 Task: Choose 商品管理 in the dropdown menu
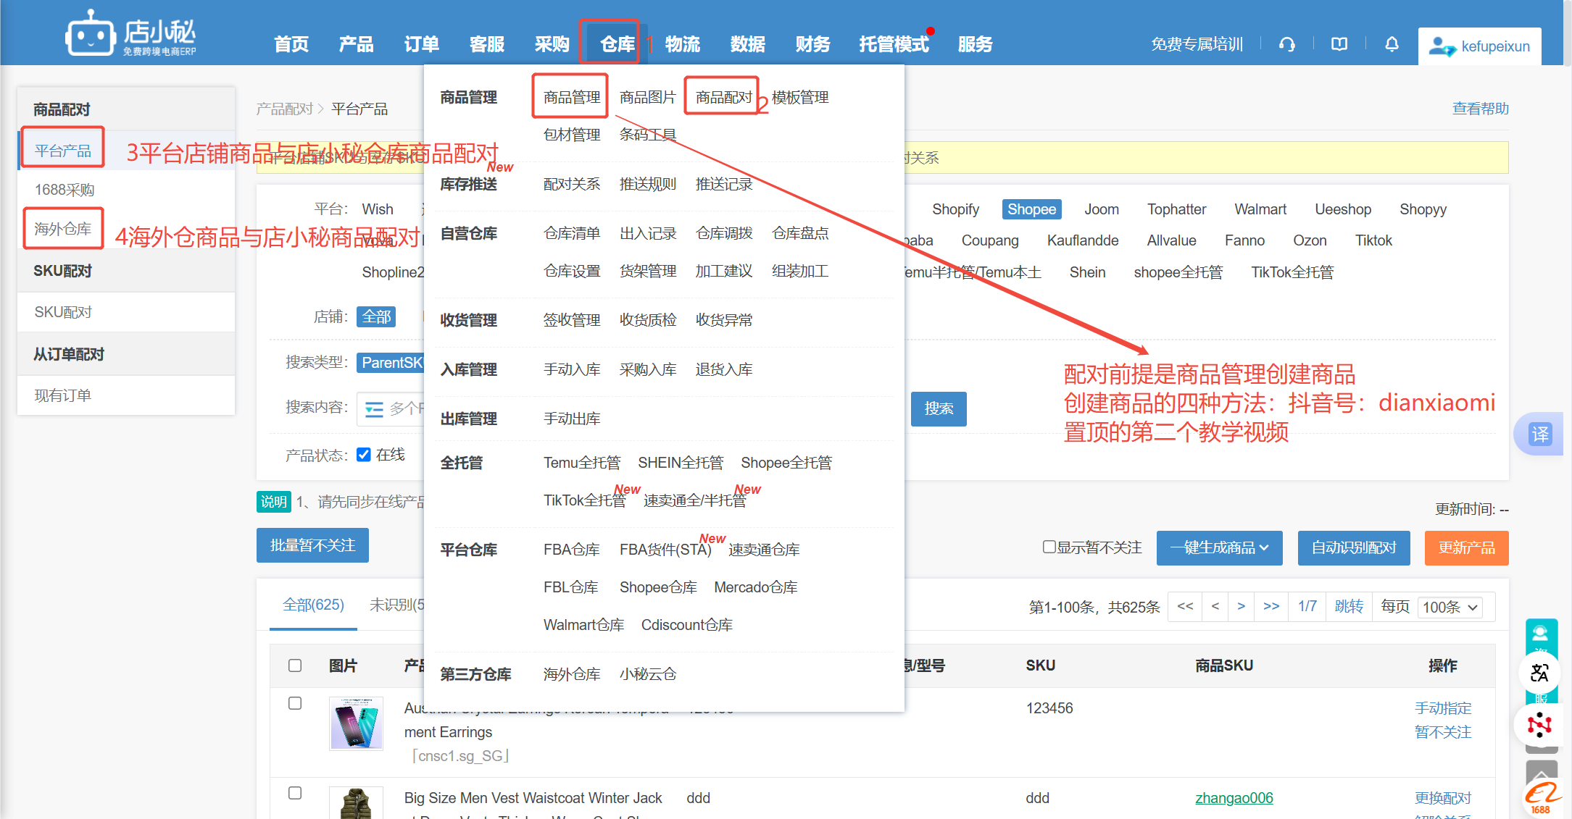pyautogui.click(x=572, y=97)
